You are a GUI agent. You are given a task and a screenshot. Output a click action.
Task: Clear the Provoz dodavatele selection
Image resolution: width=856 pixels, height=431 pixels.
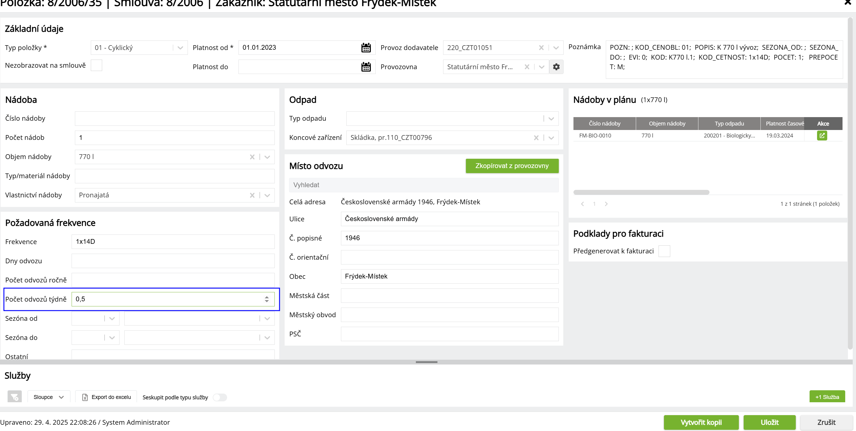click(x=541, y=48)
